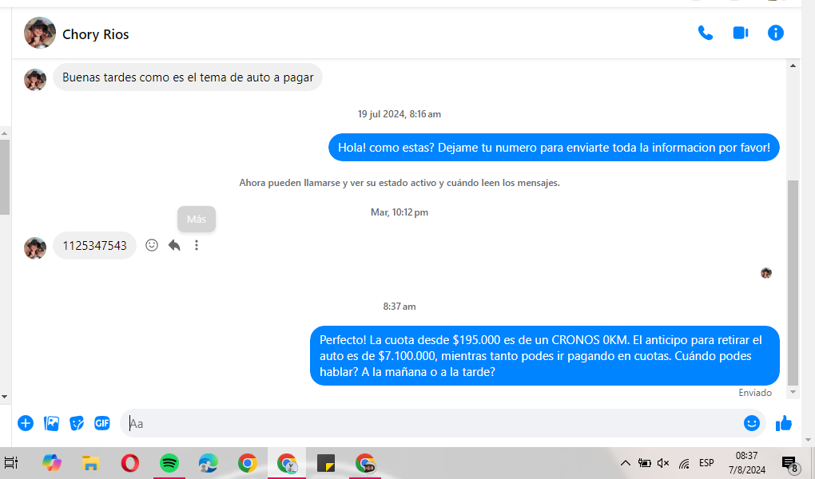Screen dimensions: 815x479
Task: Open the Opera browser from taskbar
Action: [130, 463]
